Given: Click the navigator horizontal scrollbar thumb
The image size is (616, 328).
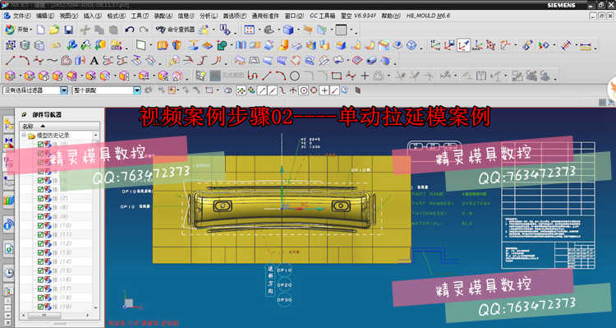Looking at the screenshot, I should 45,315.
